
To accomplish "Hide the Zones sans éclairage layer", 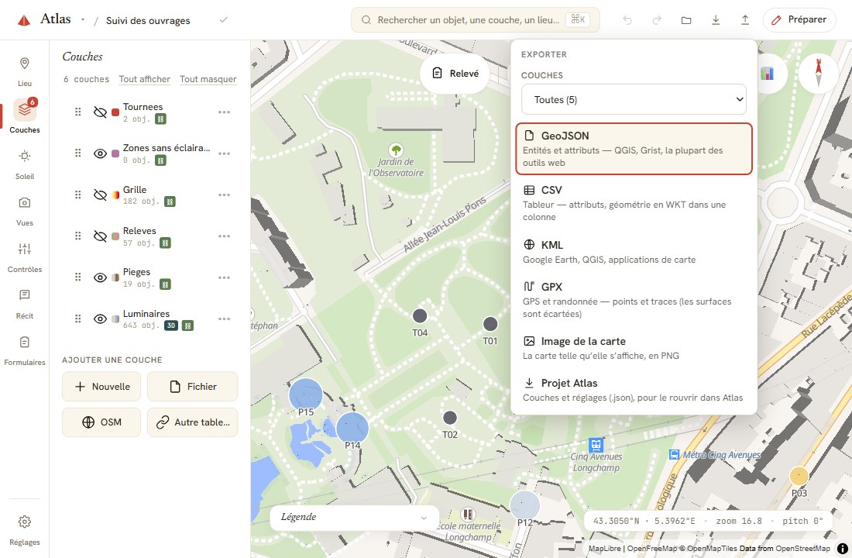I will pos(100,153).
